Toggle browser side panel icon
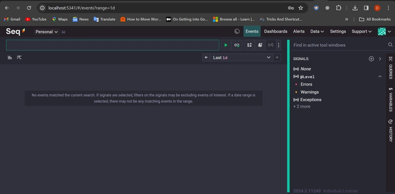The width and height of the screenshot is (395, 194). click(x=366, y=8)
